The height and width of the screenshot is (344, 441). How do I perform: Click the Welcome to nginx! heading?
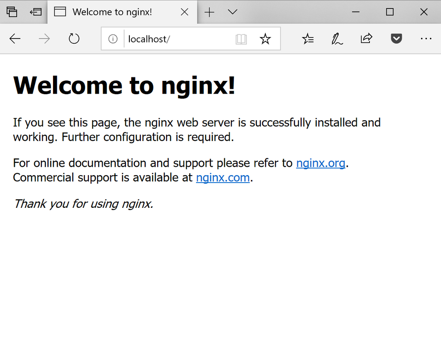(124, 85)
